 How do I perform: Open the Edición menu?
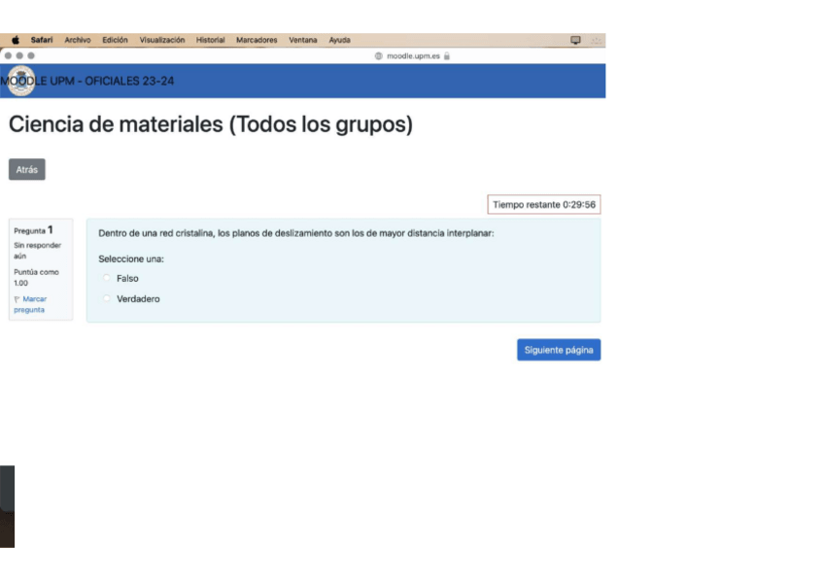[x=115, y=41]
